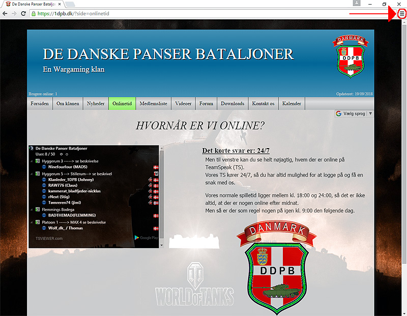Click the Google Play badge in TS viewer
Image resolution: width=407 pixels, height=316 pixels.
tap(146, 238)
